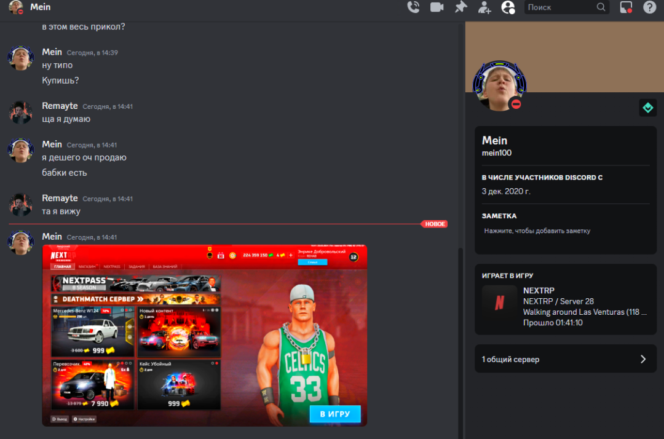Select the МАГАЗИН tab in the screenshot
Screen dimensions: 664x439
87,267
